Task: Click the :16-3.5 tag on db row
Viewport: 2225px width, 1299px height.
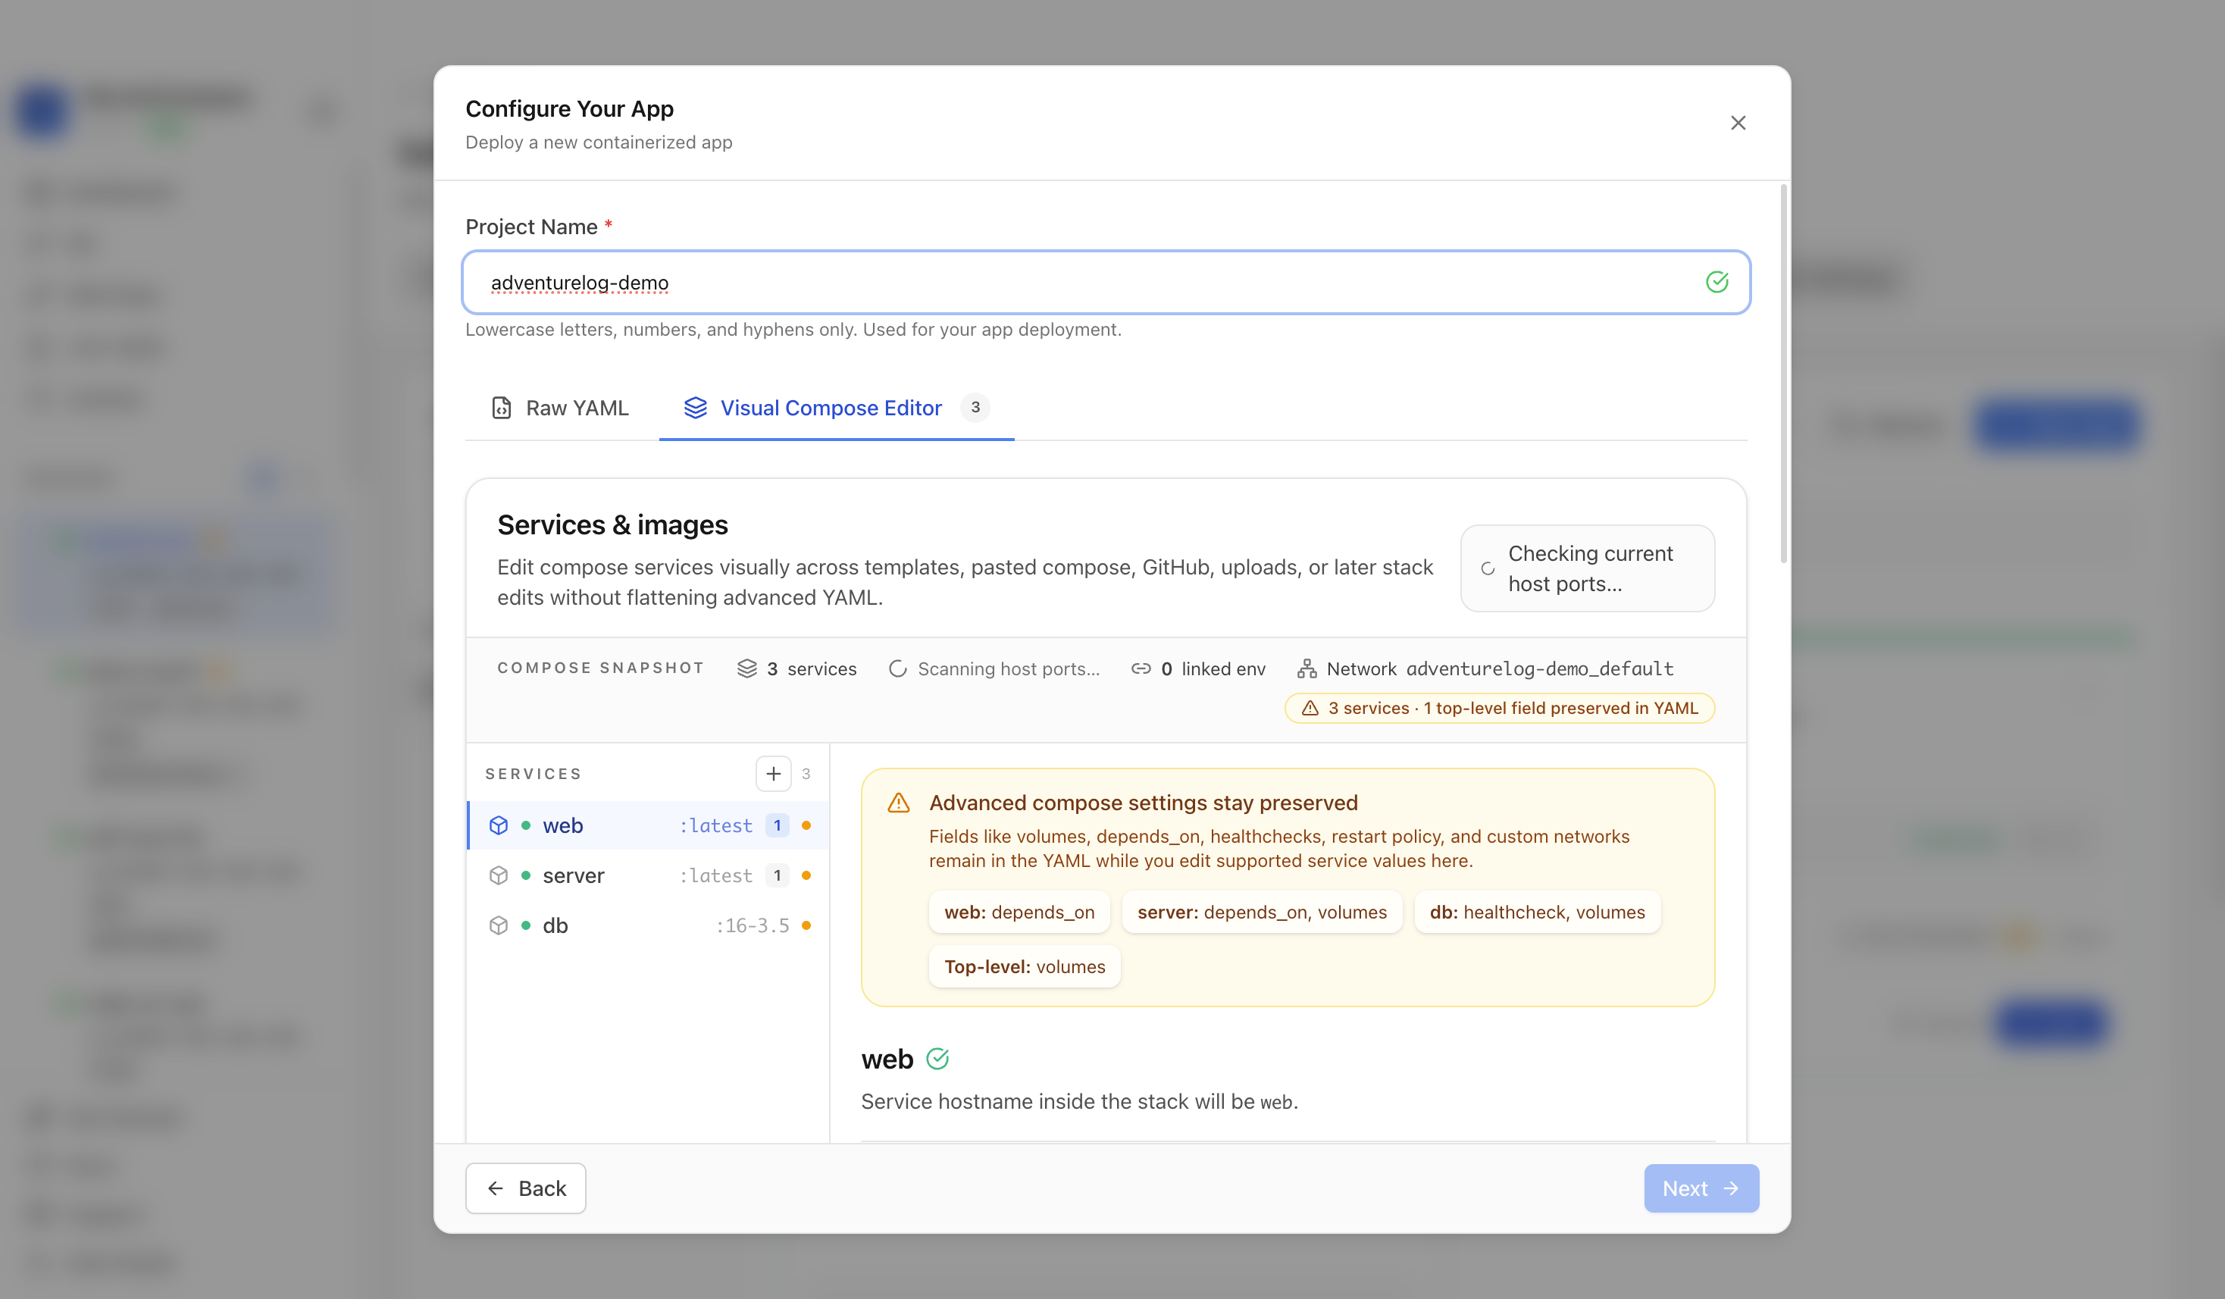Action: (753, 925)
